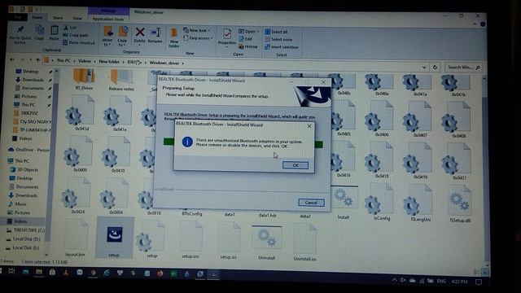521x293 pixels.
Task: Click Invert selection in the ribbon
Action: point(282,47)
